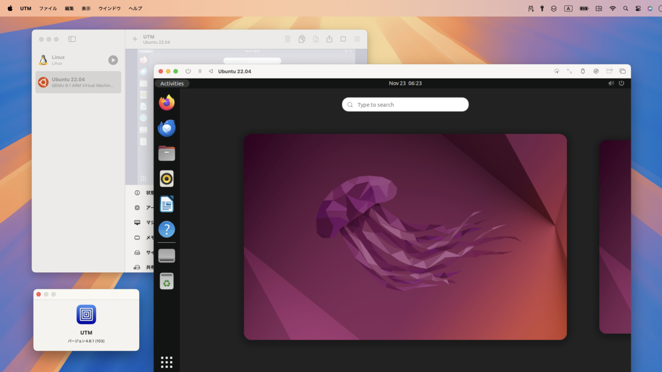The height and width of the screenshot is (372, 662).
Task: Click the move VM document icon
Action: 315,39
